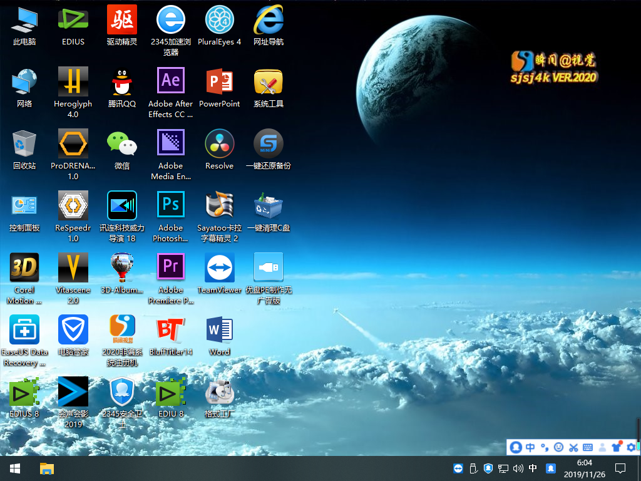The width and height of the screenshot is (641, 481).
Task: Launch the 2345加速浏览器 browser icon
Action: click(x=170, y=19)
